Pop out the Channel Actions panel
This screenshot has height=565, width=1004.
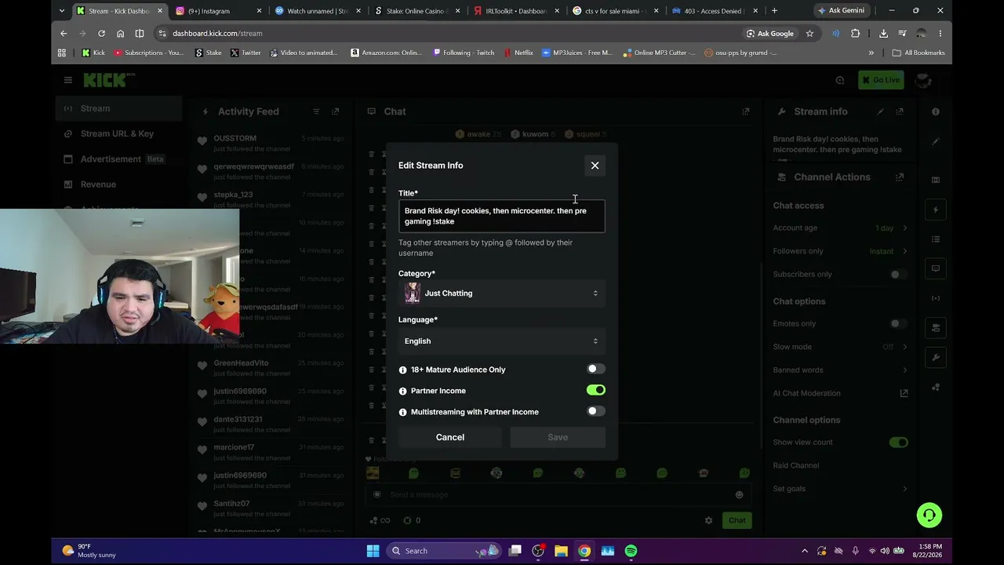point(900,177)
